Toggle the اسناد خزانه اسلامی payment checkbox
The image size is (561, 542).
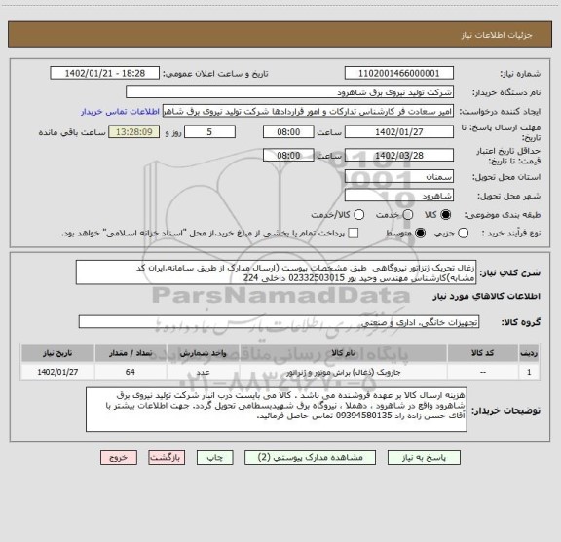[x=354, y=234]
